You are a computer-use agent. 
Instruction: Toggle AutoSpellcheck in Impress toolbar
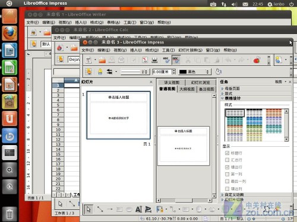coord(176,60)
